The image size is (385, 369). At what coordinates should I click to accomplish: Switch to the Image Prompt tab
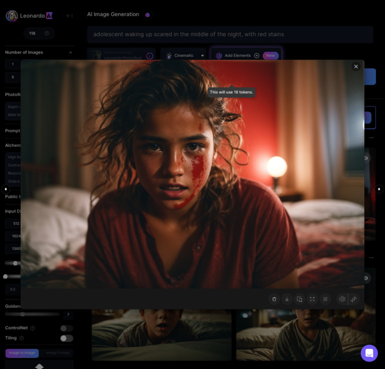[58, 353]
